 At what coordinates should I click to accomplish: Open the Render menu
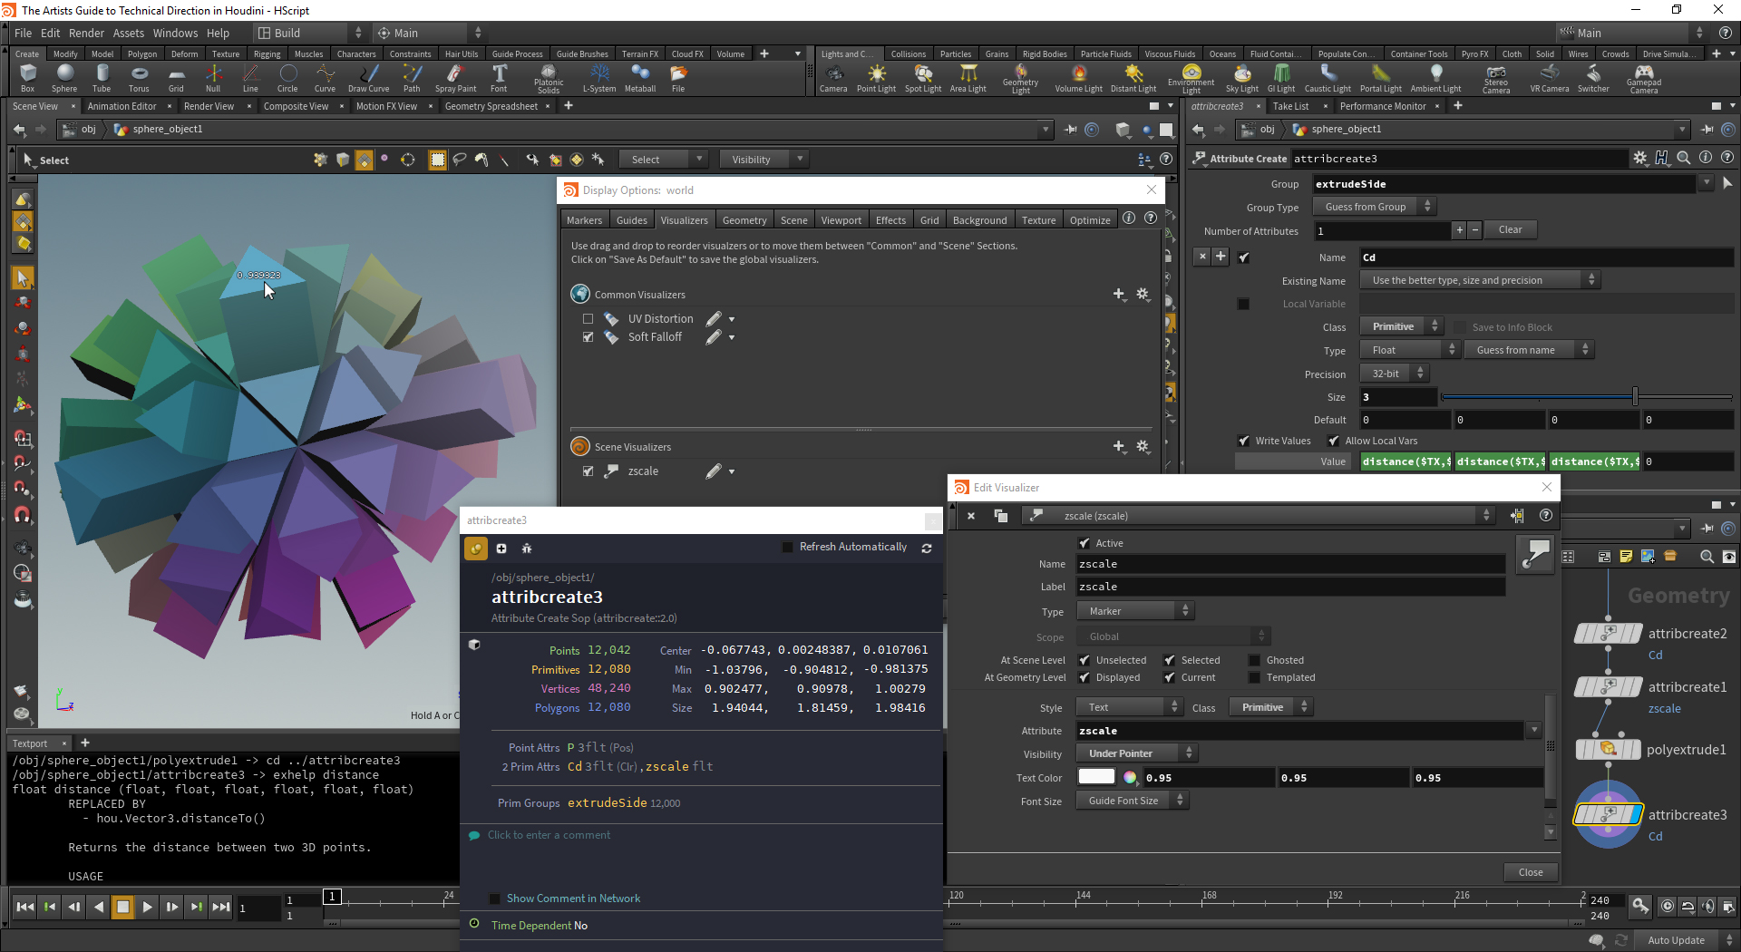[x=86, y=33]
